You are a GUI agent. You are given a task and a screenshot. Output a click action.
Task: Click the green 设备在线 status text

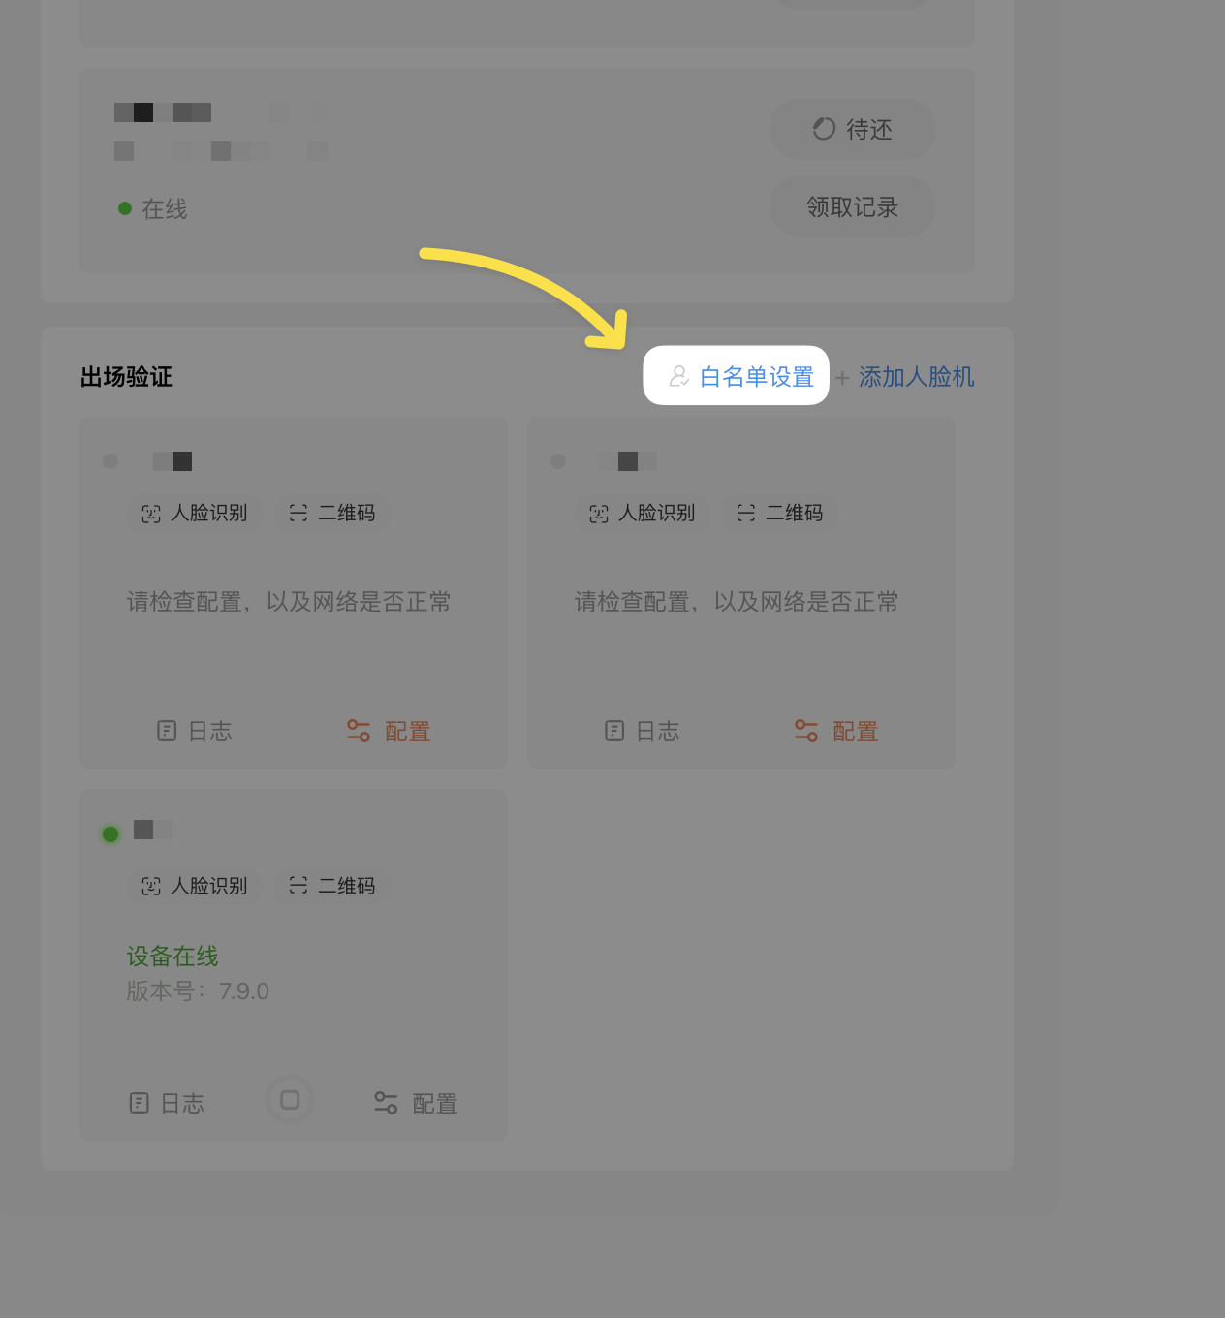point(173,957)
